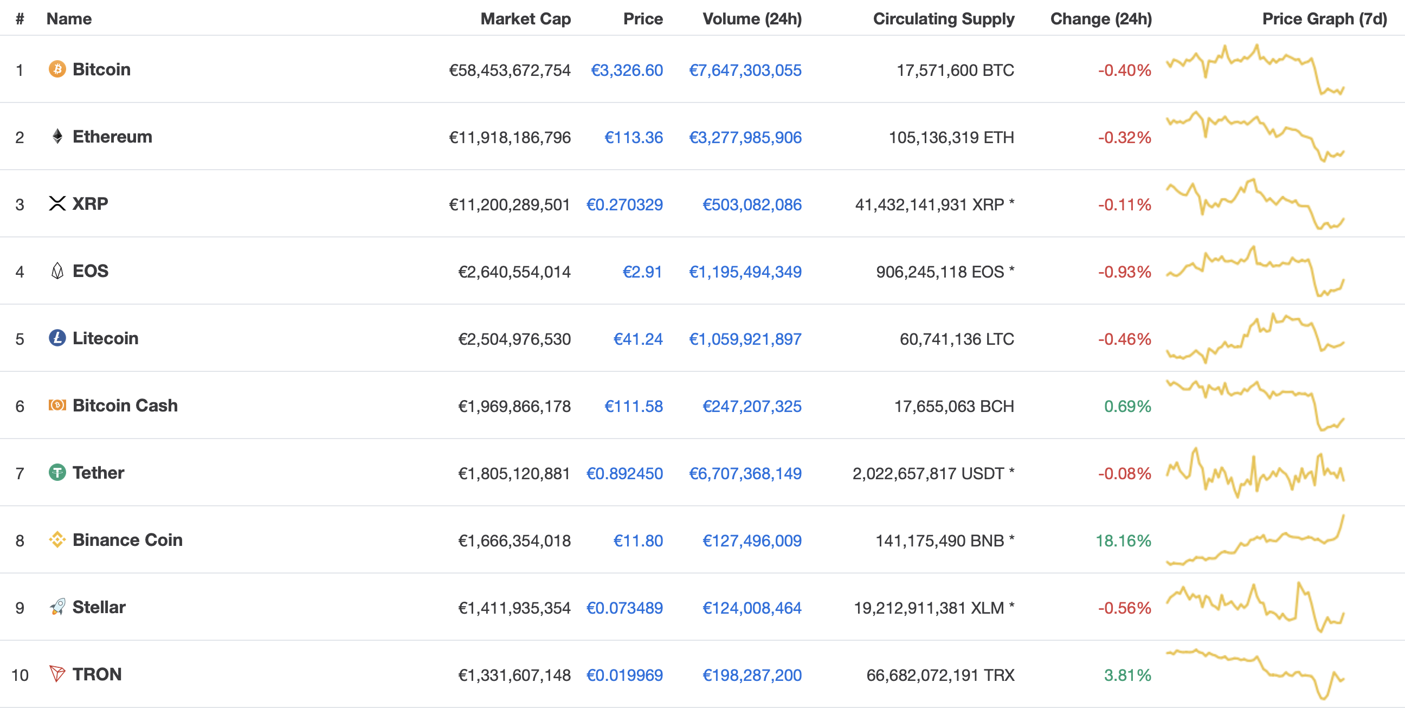Open Stellar volume €124,008,464
Viewport: 1405px width, 708px height.
tap(752, 608)
